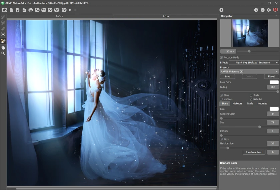This screenshot has height=190, width=280.
Task: Switch to the Before tab
Action: pos(59,16)
